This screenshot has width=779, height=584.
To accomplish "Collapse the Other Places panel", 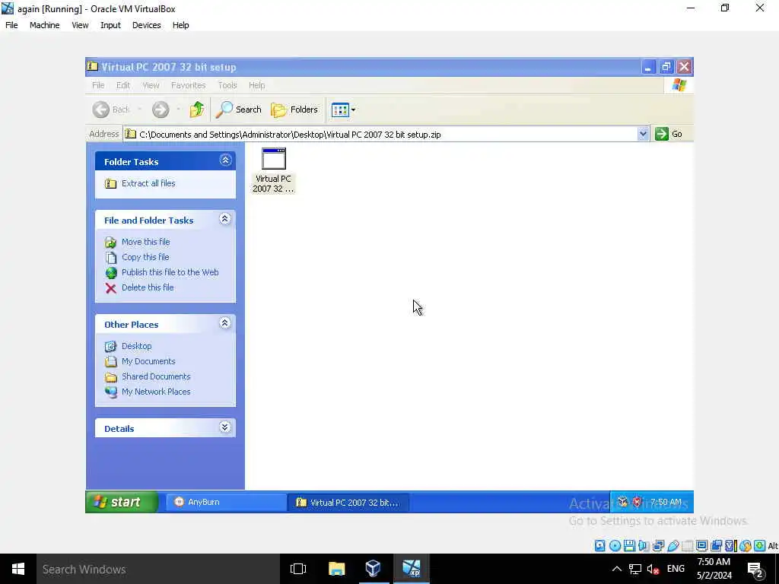I will point(225,323).
